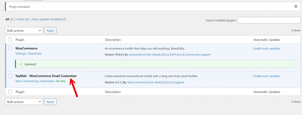Screen dimensions: 302x115
Task: Click YayMail - WooCommerce Email Customizer title
Action: (x=46, y=76)
